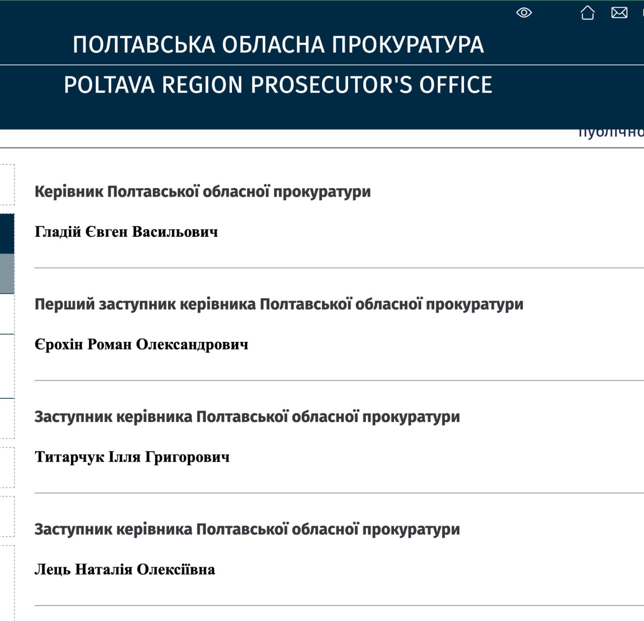Select heading Перший заступник керівника

279,305
